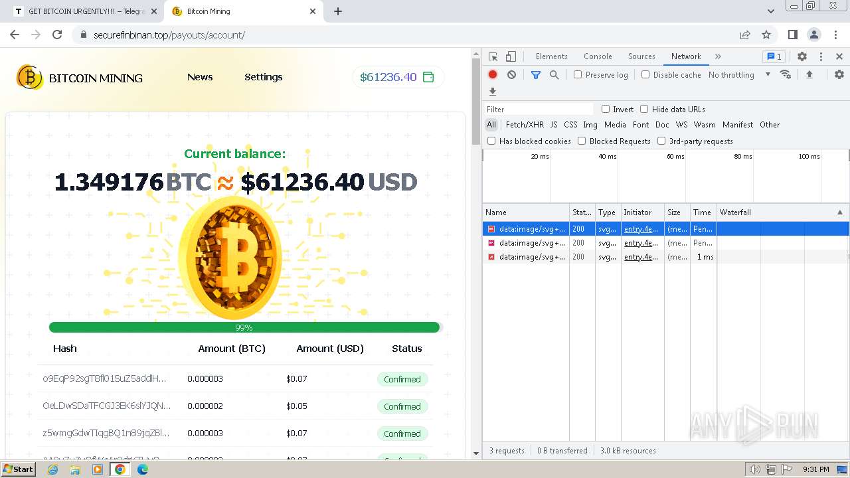Open the No throttling dropdown
Screen dimensions: 850x478
pyautogui.click(x=739, y=75)
